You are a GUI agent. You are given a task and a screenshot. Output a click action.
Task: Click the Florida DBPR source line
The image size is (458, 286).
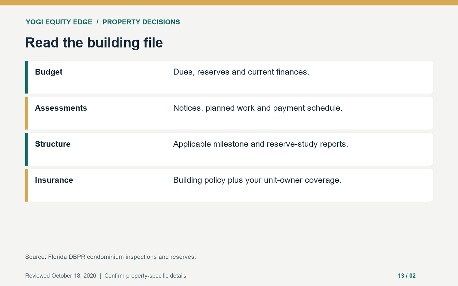click(110, 257)
